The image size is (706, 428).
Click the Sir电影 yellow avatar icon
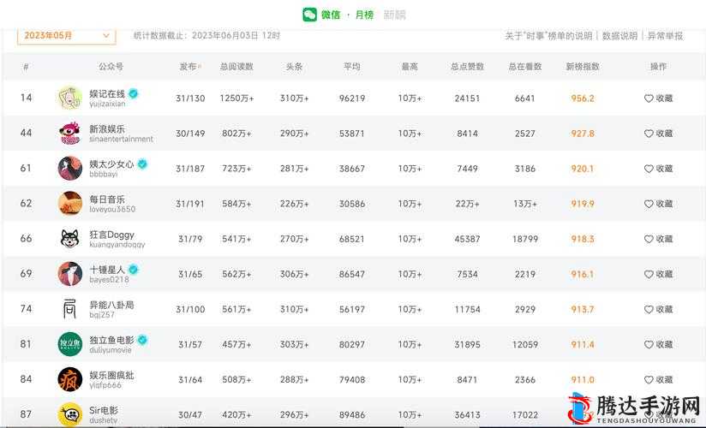click(x=70, y=414)
